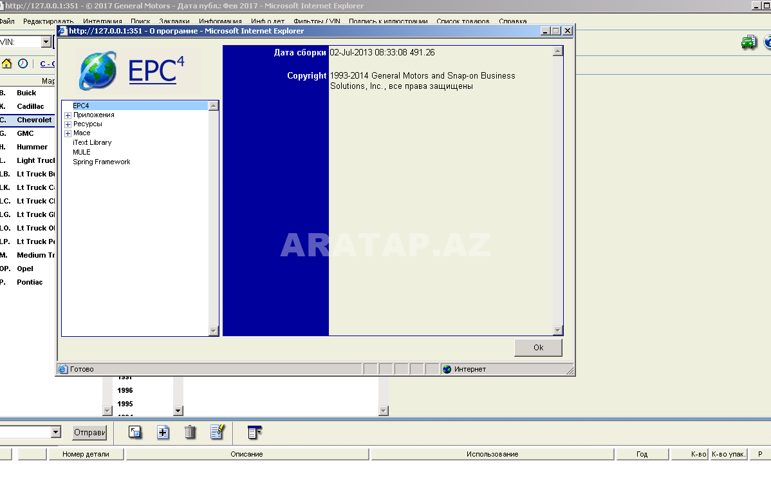Expand the Mace tree node

[x=68, y=133]
